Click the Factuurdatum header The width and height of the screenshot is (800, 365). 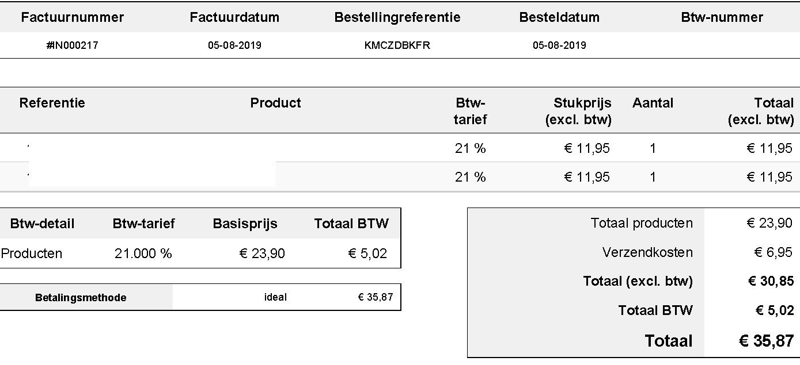234,17
